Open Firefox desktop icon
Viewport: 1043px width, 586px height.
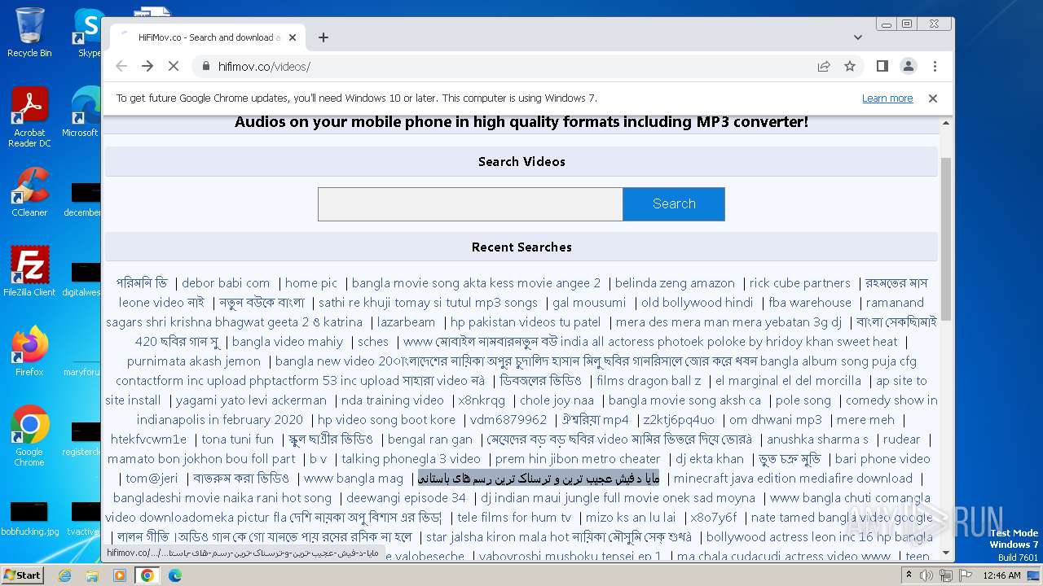29,351
